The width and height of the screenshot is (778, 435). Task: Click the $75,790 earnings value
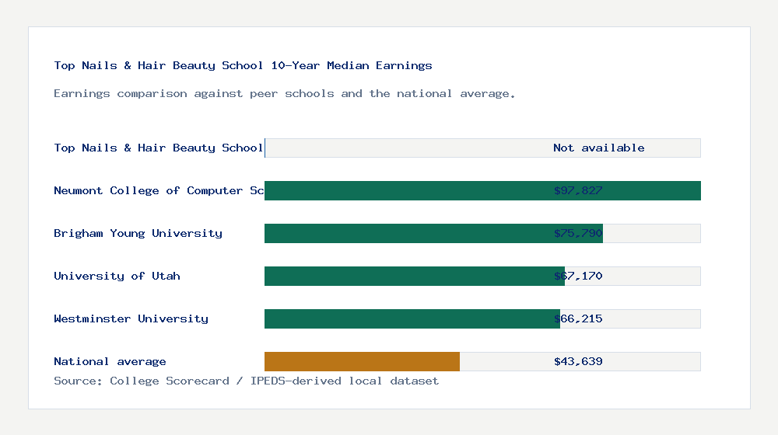pos(578,233)
